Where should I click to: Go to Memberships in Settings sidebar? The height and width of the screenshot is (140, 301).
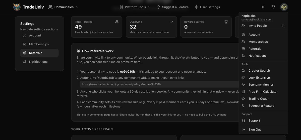click(x=39, y=44)
